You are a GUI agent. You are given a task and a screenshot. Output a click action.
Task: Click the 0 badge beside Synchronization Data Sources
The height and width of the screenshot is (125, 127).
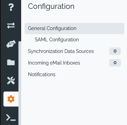[115, 51]
